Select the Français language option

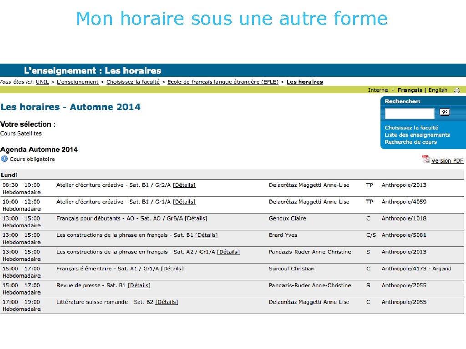coord(410,90)
